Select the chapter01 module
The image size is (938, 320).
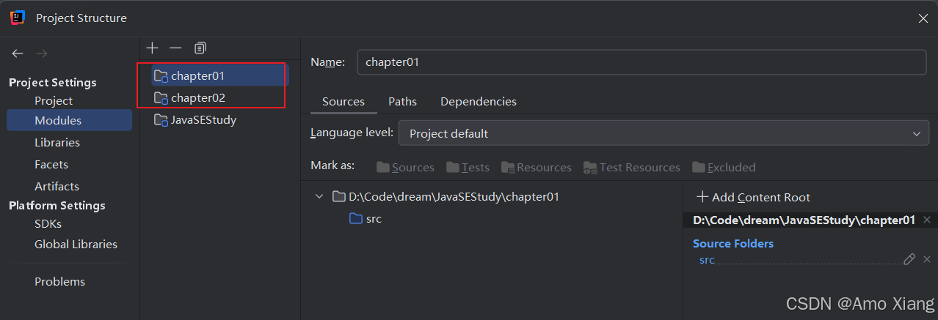(x=219, y=75)
